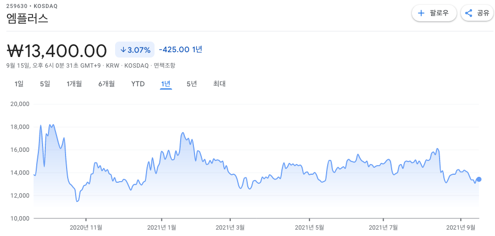495x236 pixels.
Task: Click the down arrow in the change badge
Action: point(124,50)
